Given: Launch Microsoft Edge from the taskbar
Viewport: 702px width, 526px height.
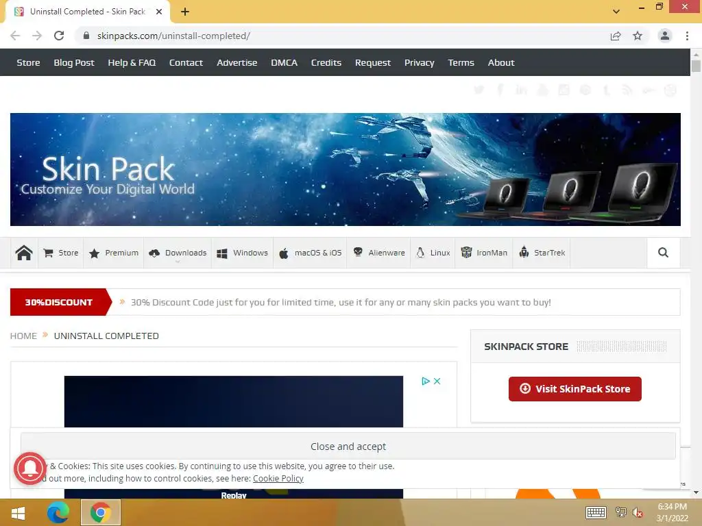Looking at the screenshot, I should (x=58, y=512).
